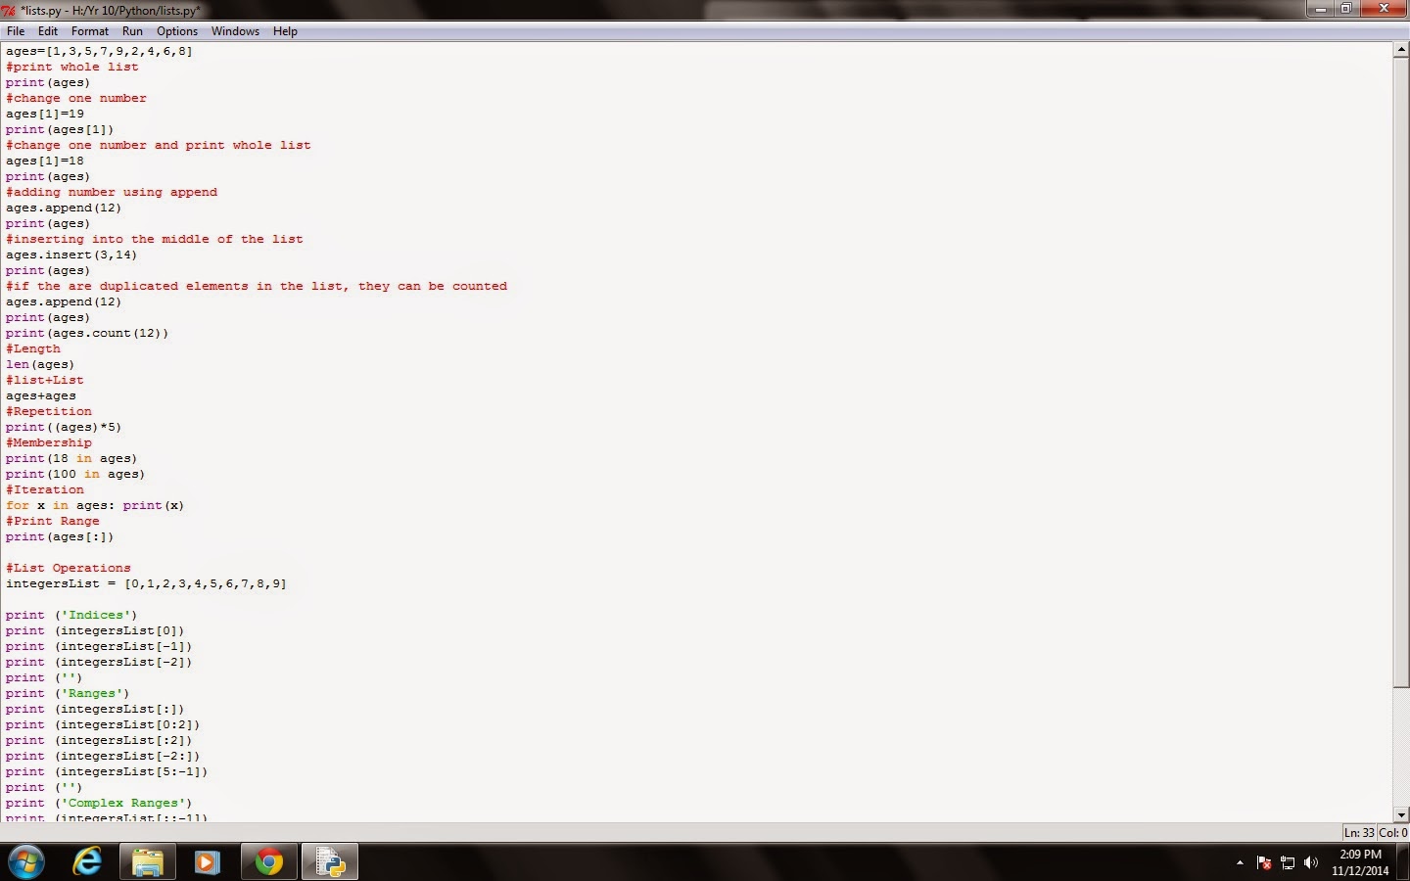Click line 'ages=[1,3,5,7,9,2,4,6,8]'
1410x881 pixels.
[x=99, y=51]
